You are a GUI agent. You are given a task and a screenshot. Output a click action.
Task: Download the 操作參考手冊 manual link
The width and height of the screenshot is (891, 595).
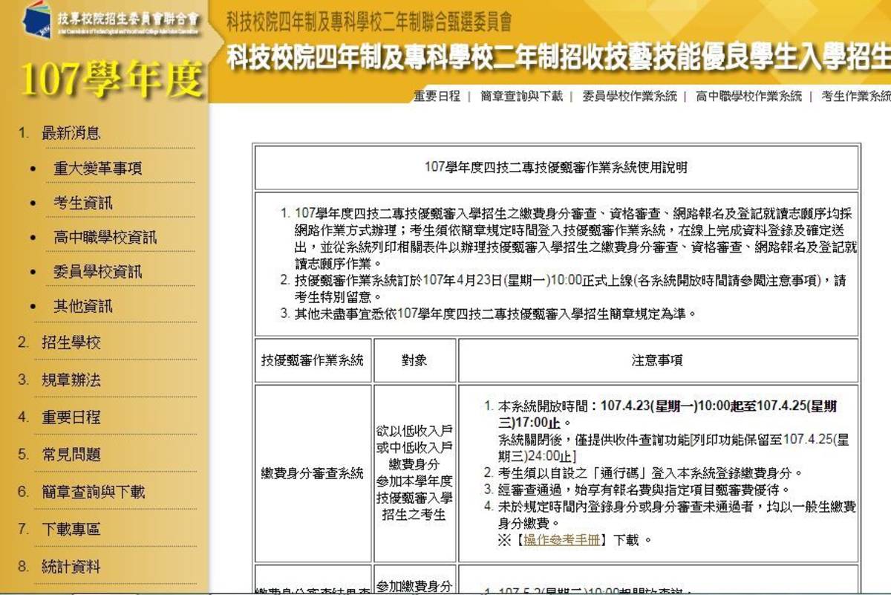(562, 540)
